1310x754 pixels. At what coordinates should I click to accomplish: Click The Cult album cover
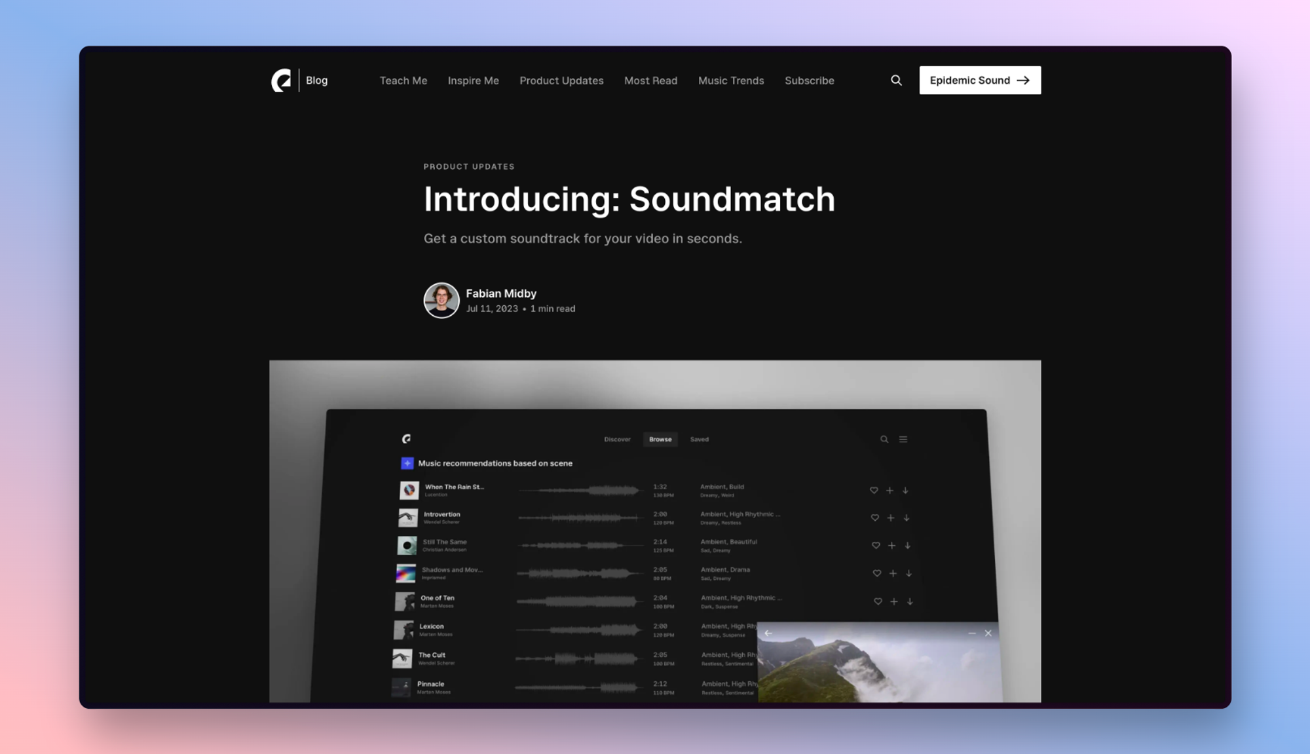pyautogui.click(x=402, y=658)
